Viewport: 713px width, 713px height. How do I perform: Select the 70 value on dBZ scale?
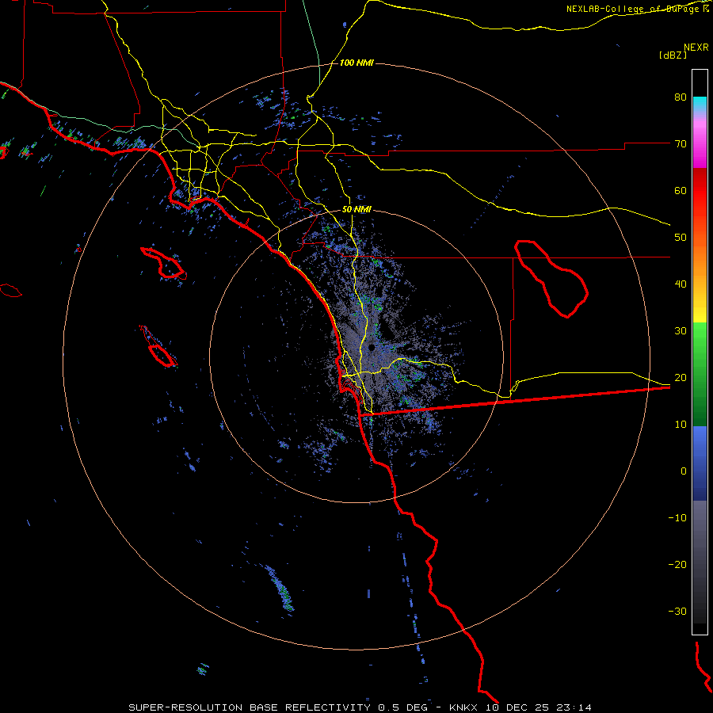pyautogui.click(x=681, y=144)
